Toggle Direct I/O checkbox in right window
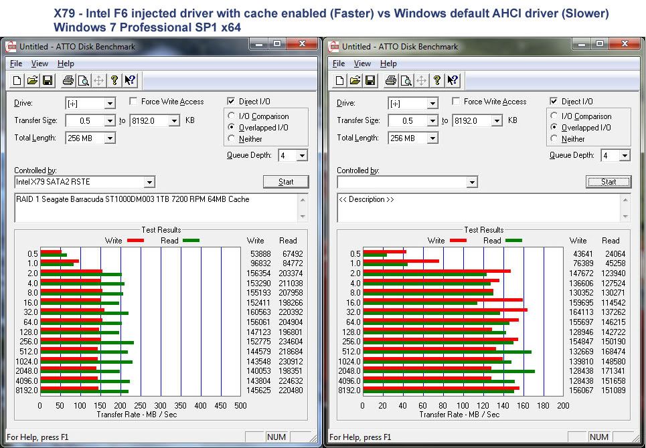646x448 pixels. click(x=554, y=101)
